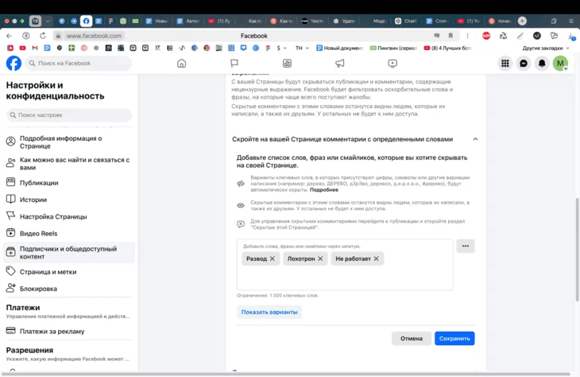The width and height of the screenshot is (580, 377).
Task: Open the Facebook logo home link
Action: click(14, 64)
